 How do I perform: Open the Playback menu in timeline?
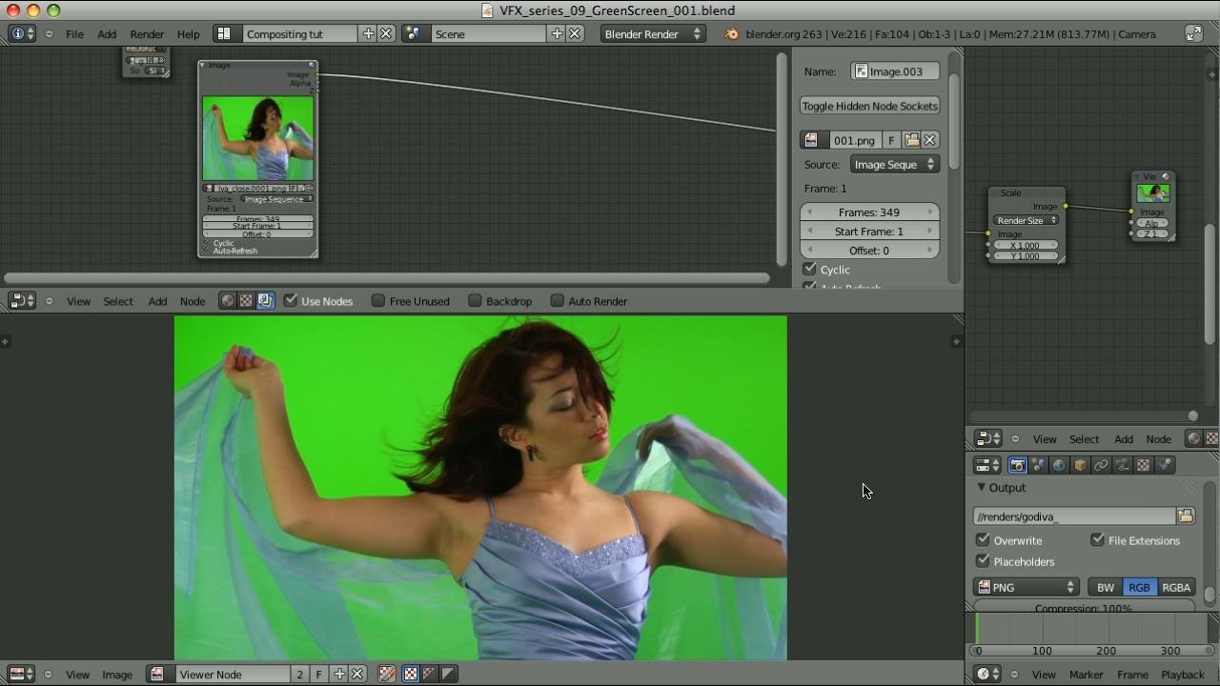[x=1183, y=674]
